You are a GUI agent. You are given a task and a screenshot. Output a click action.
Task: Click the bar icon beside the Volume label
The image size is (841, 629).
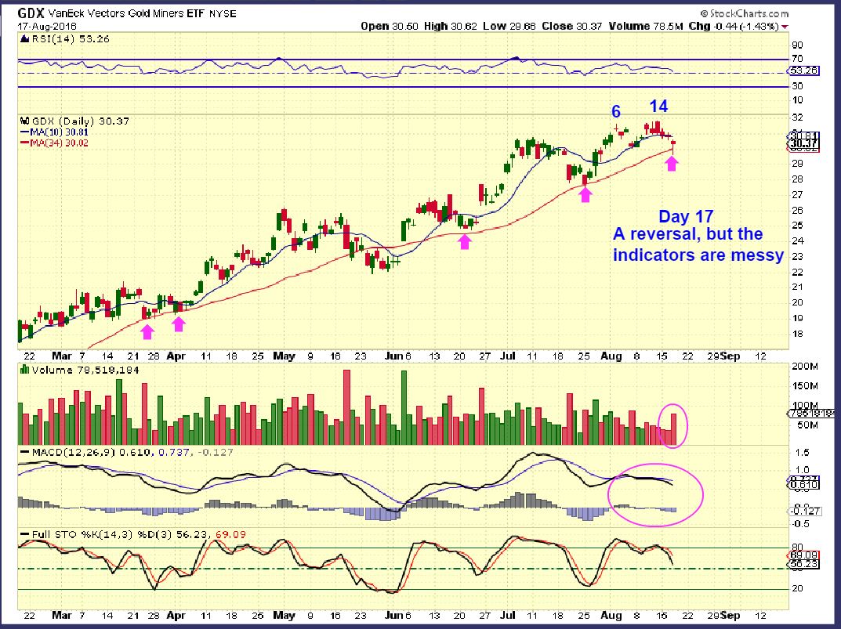coord(24,370)
